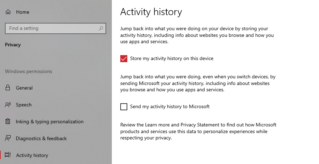This screenshot has width=319, height=164.
Task: Click the lock icon beside General
Action: tap(8, 88)
